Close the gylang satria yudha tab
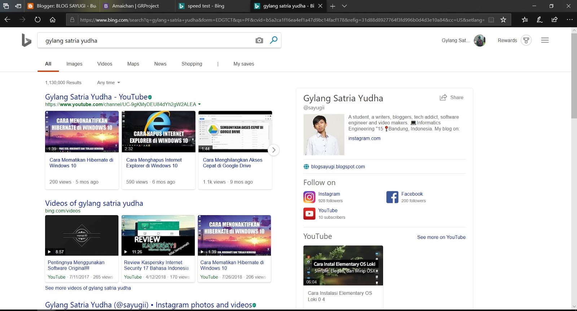Viewport: 577px width, 311px height. tap(320, 6)
